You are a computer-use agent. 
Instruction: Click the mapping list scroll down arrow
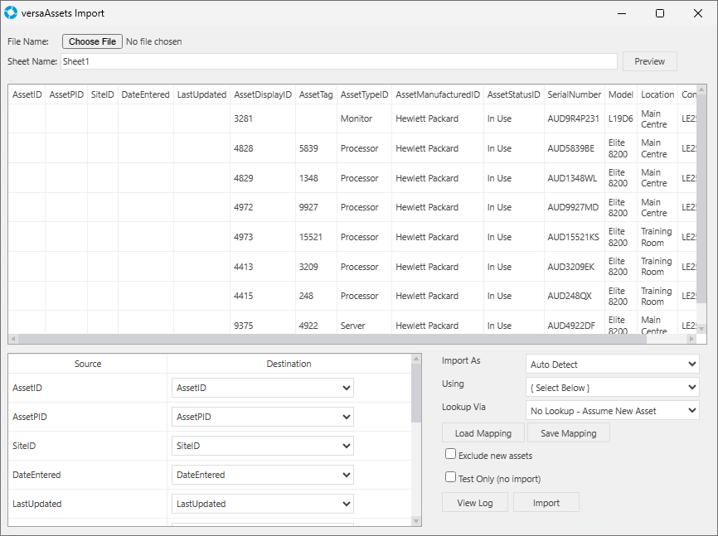pyautogui.click(x=416, y=520)
